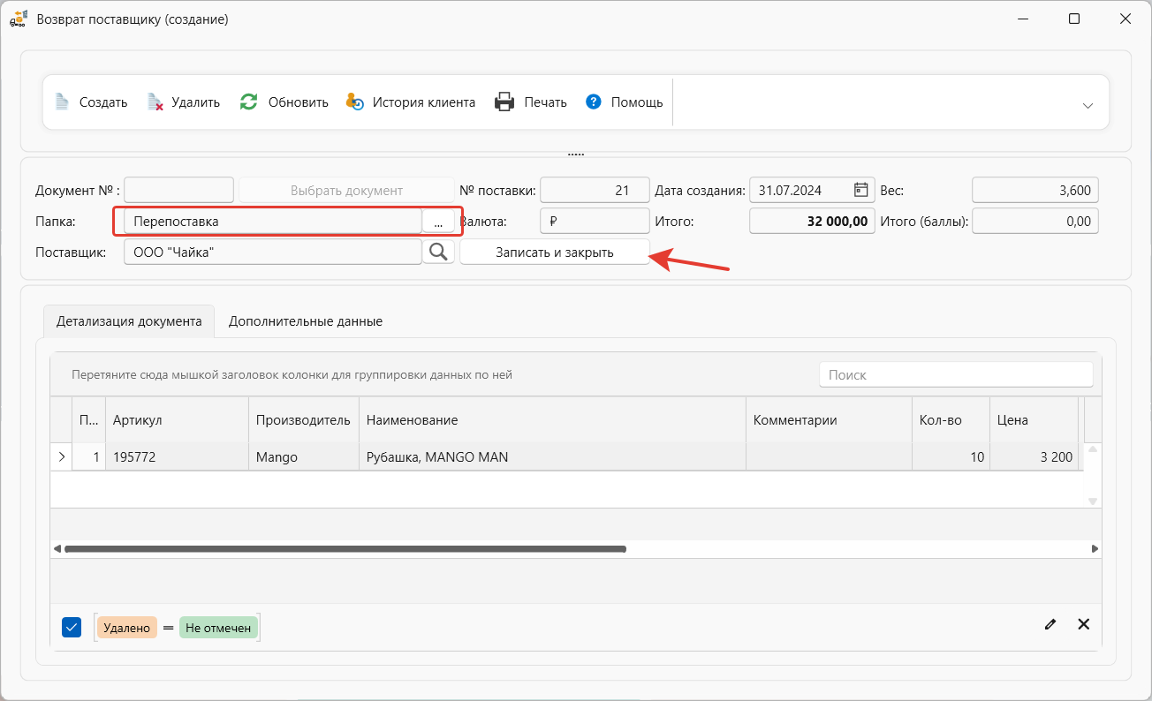Click the vertical scrollbar up arrow
Viewport: 1152px width, 701px height.
coord(1092,448)
